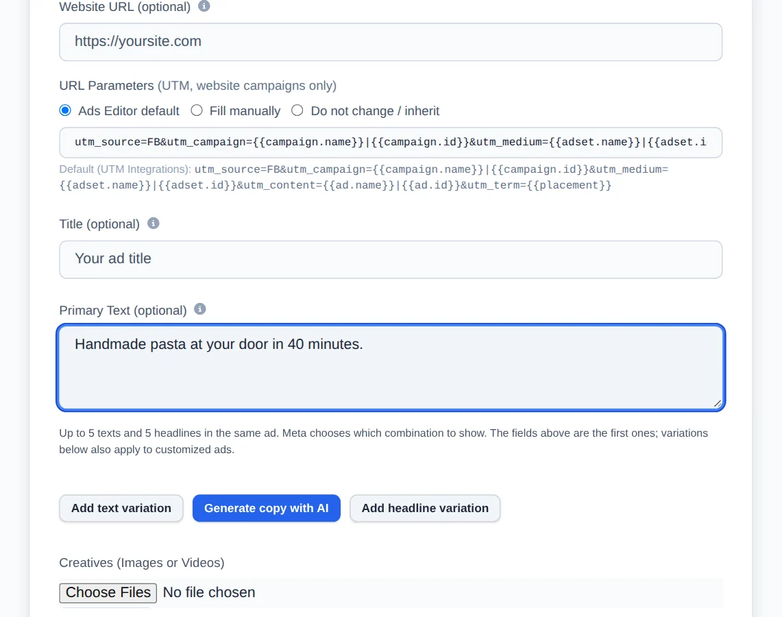782x617 pixels.
Task: Open the Title field info icon
Action: (154, 223)
